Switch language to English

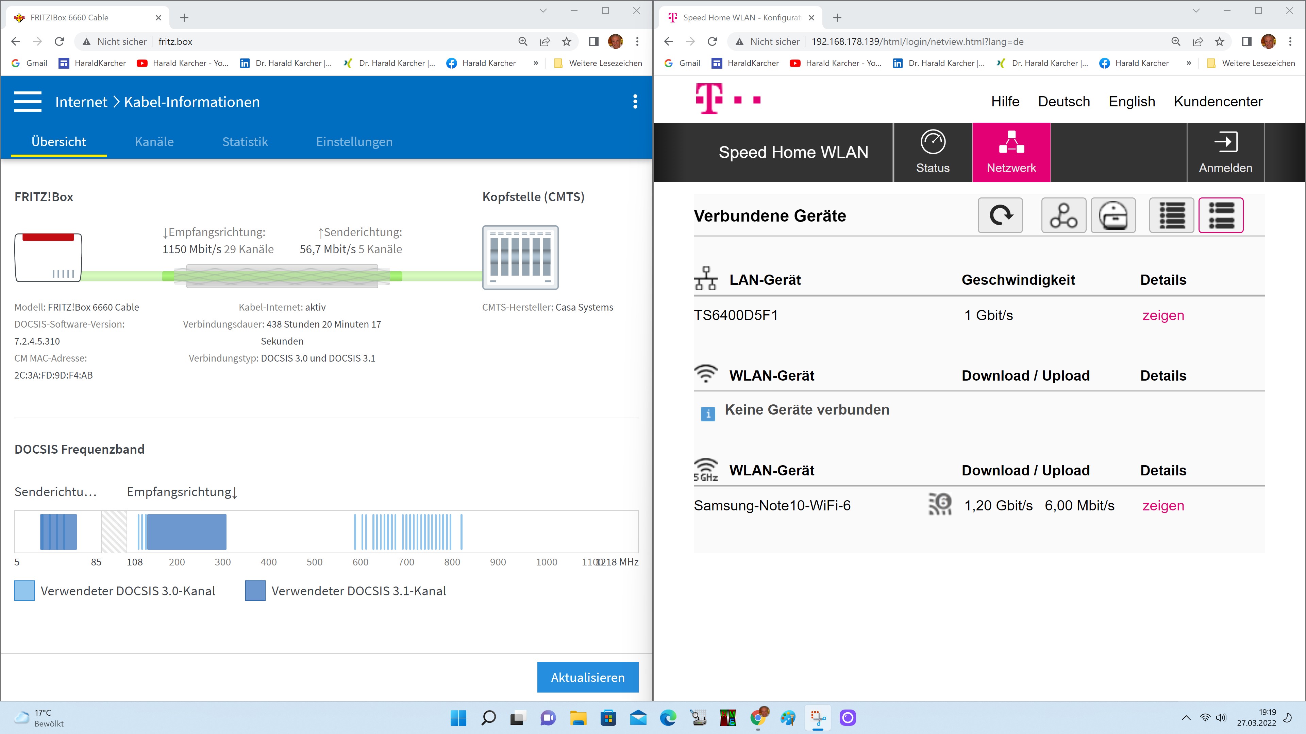point(1132,101)
